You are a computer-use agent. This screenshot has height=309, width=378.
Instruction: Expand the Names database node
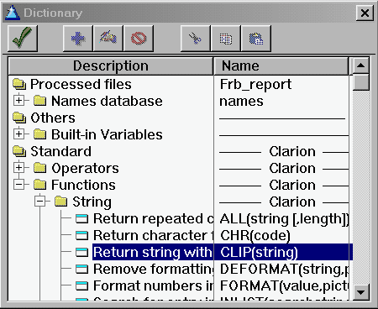18,100
